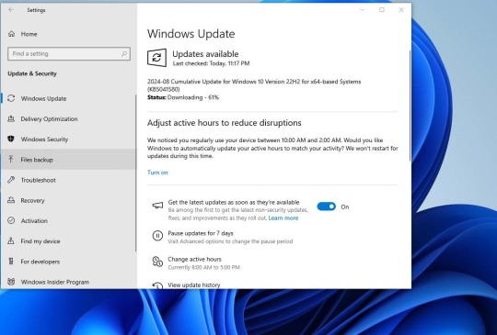
Task: Open the Home page icon
Action: pyautogui.click(x=11, y=34)
